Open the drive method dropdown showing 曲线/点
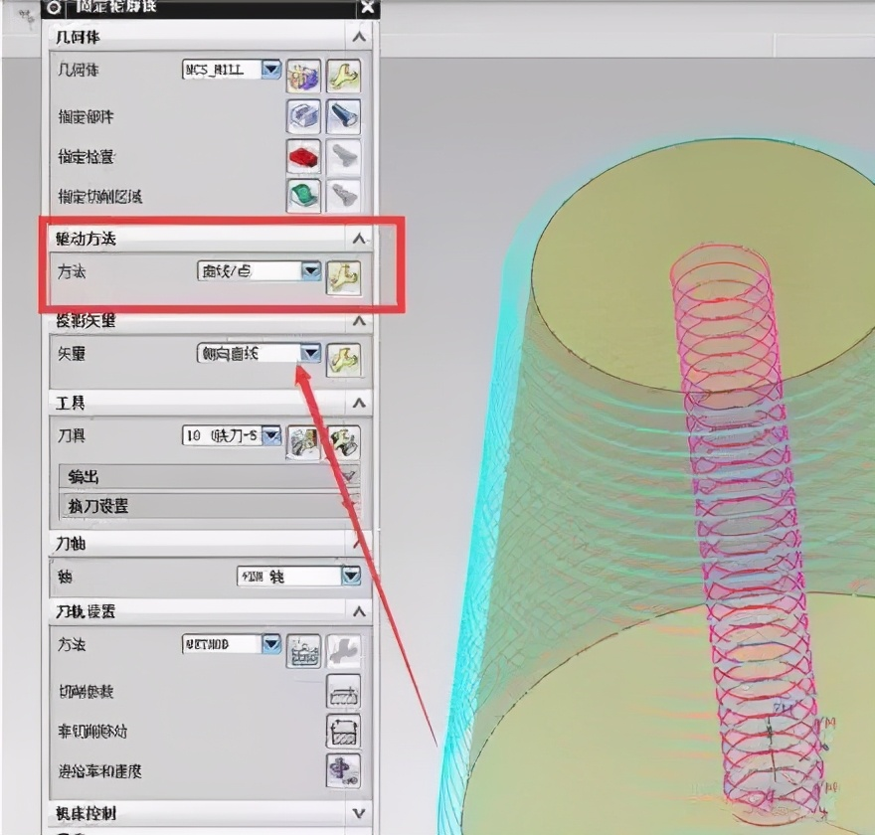The image size is (875, 835). click(310, 270)
